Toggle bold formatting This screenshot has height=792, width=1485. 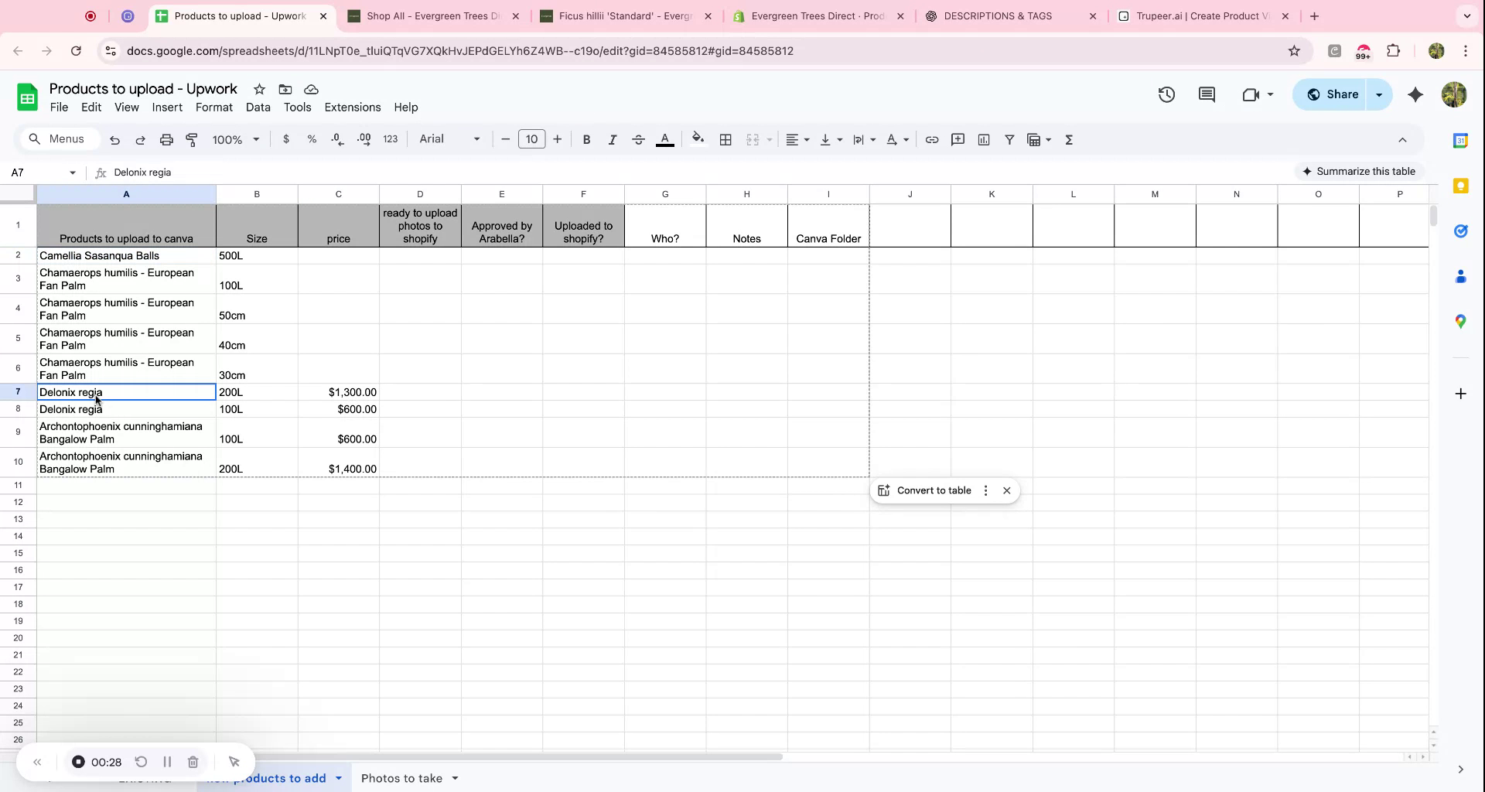click(586, 140)
